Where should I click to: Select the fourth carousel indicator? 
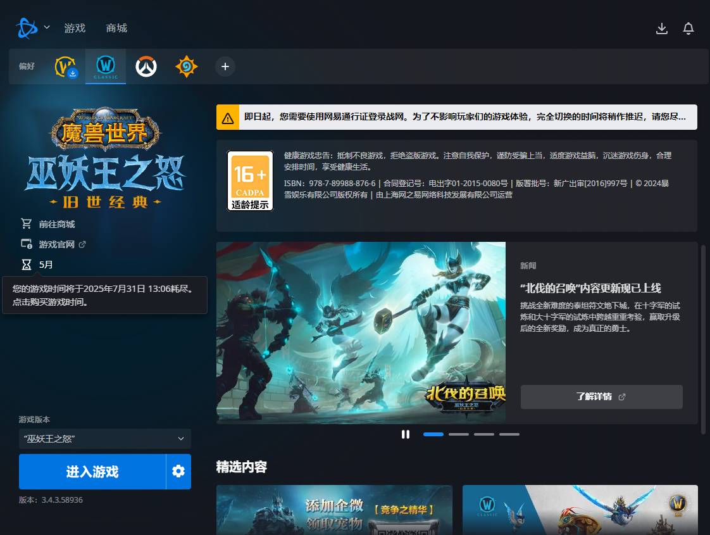(x=509, y=434)
